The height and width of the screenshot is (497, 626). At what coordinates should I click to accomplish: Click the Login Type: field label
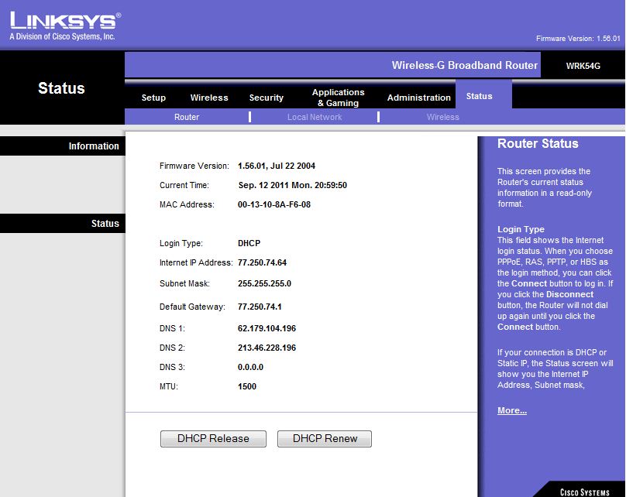[181, 243]
